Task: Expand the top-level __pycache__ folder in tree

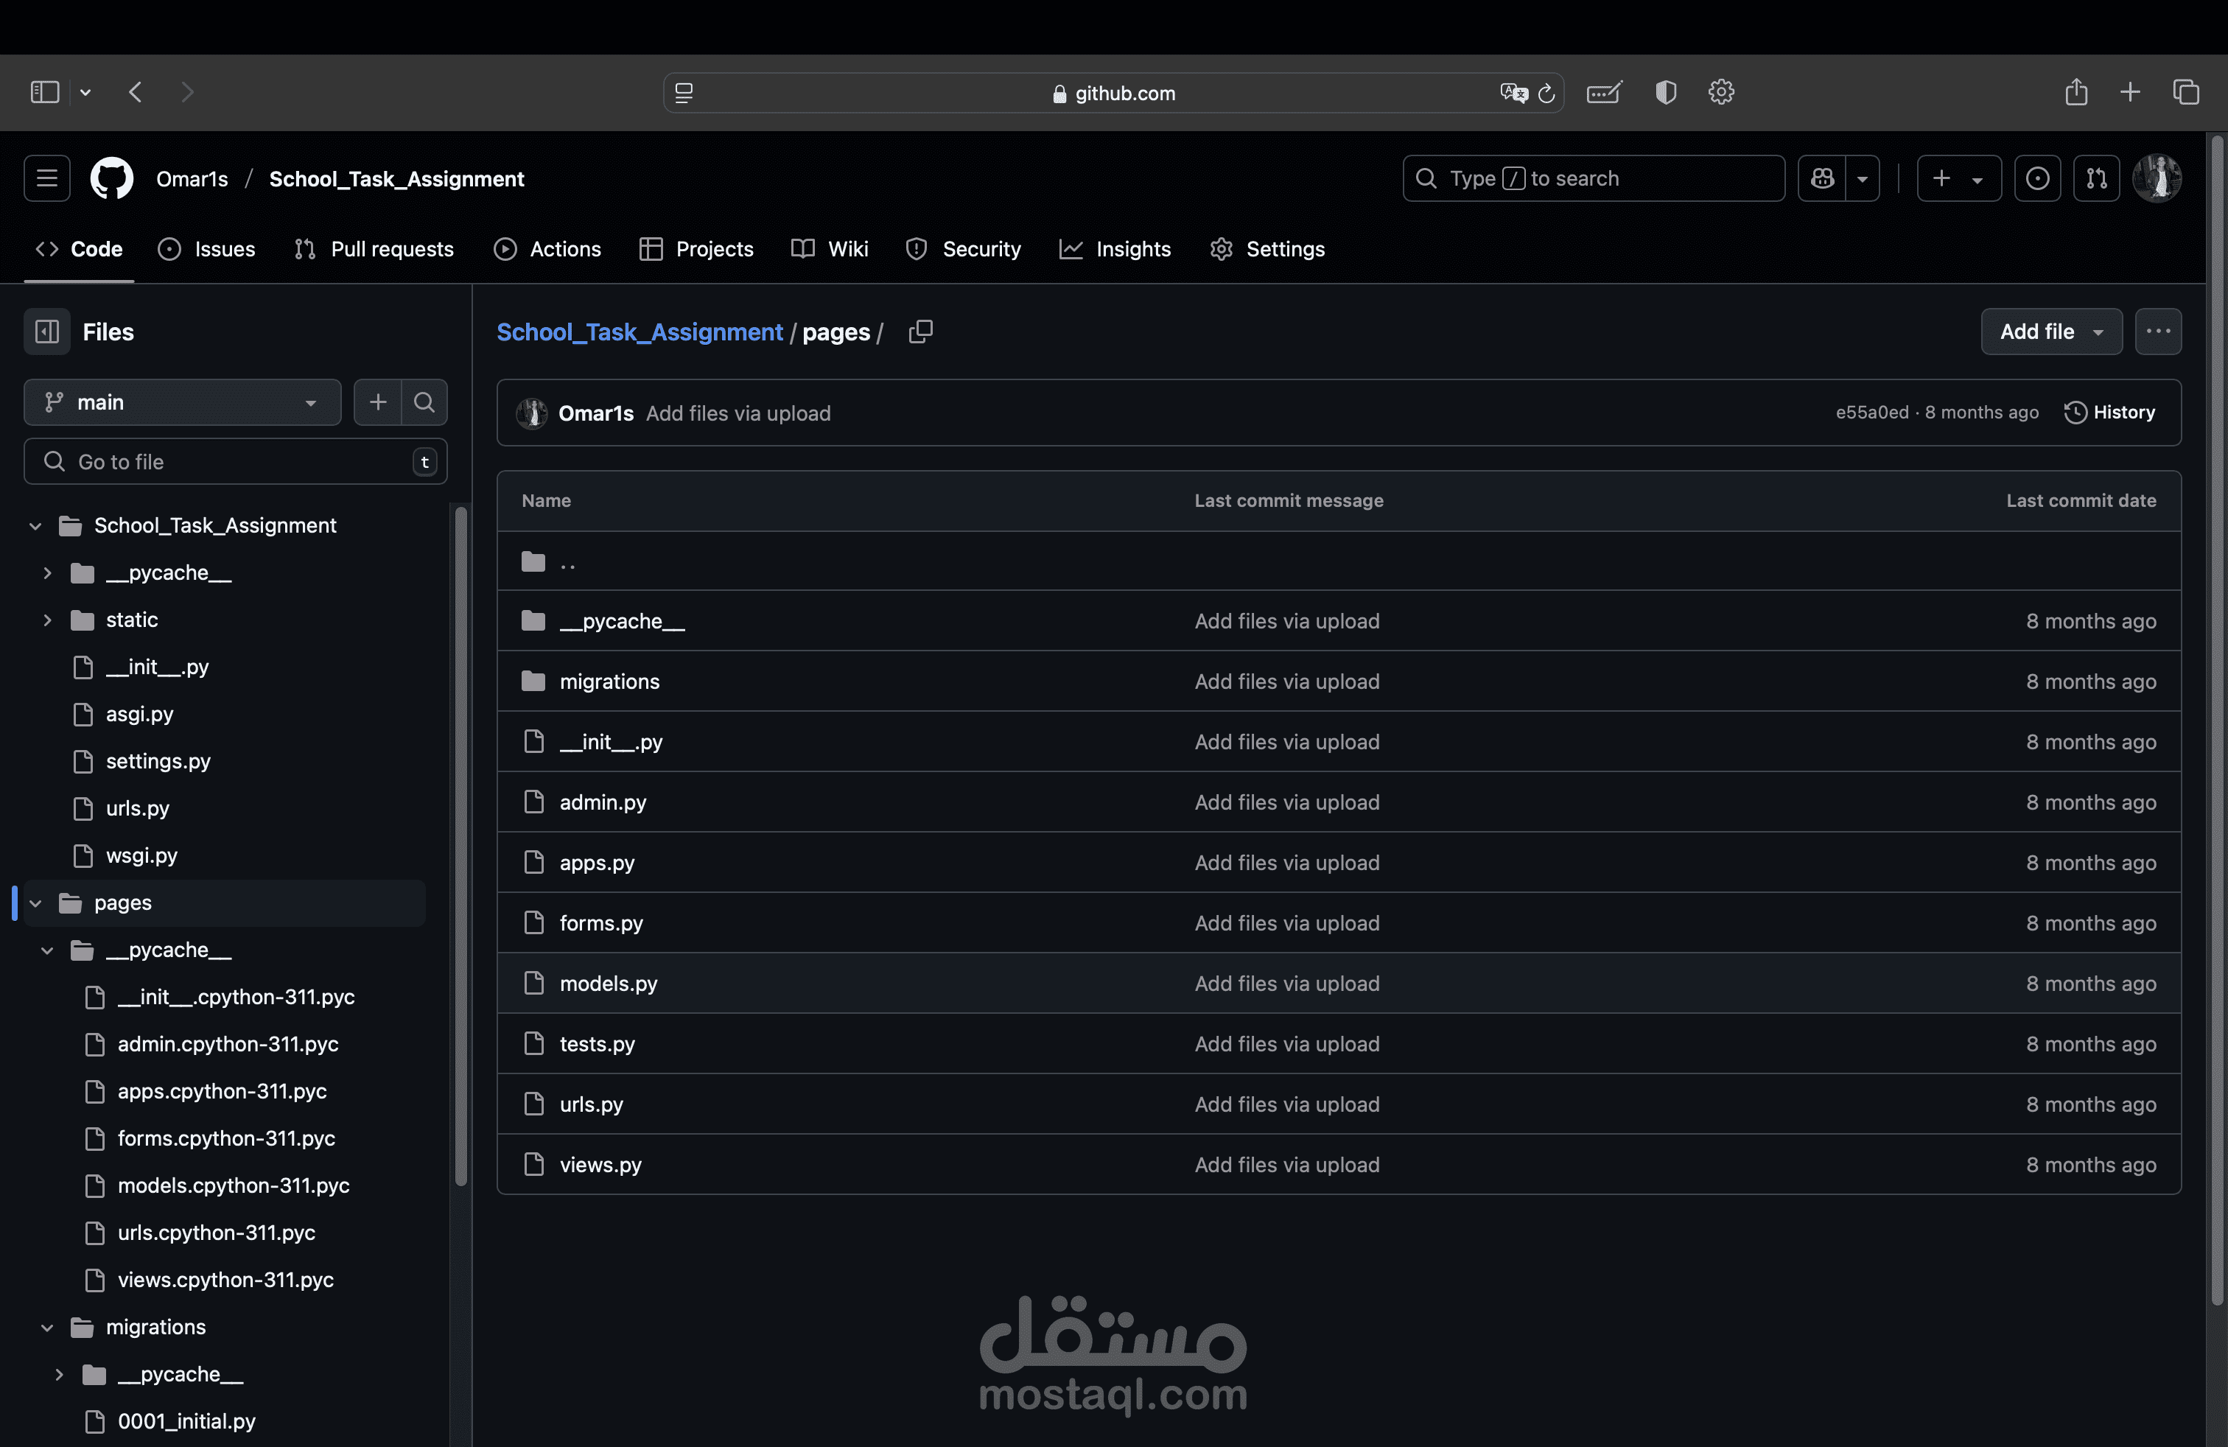Action: (47, 572)
